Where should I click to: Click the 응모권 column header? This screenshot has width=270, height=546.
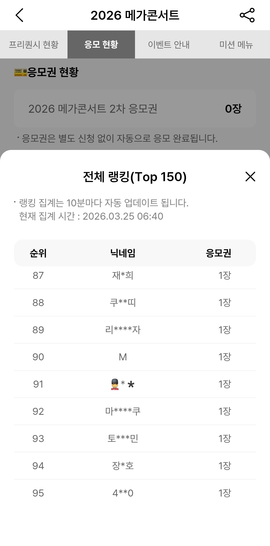[218, 253]
